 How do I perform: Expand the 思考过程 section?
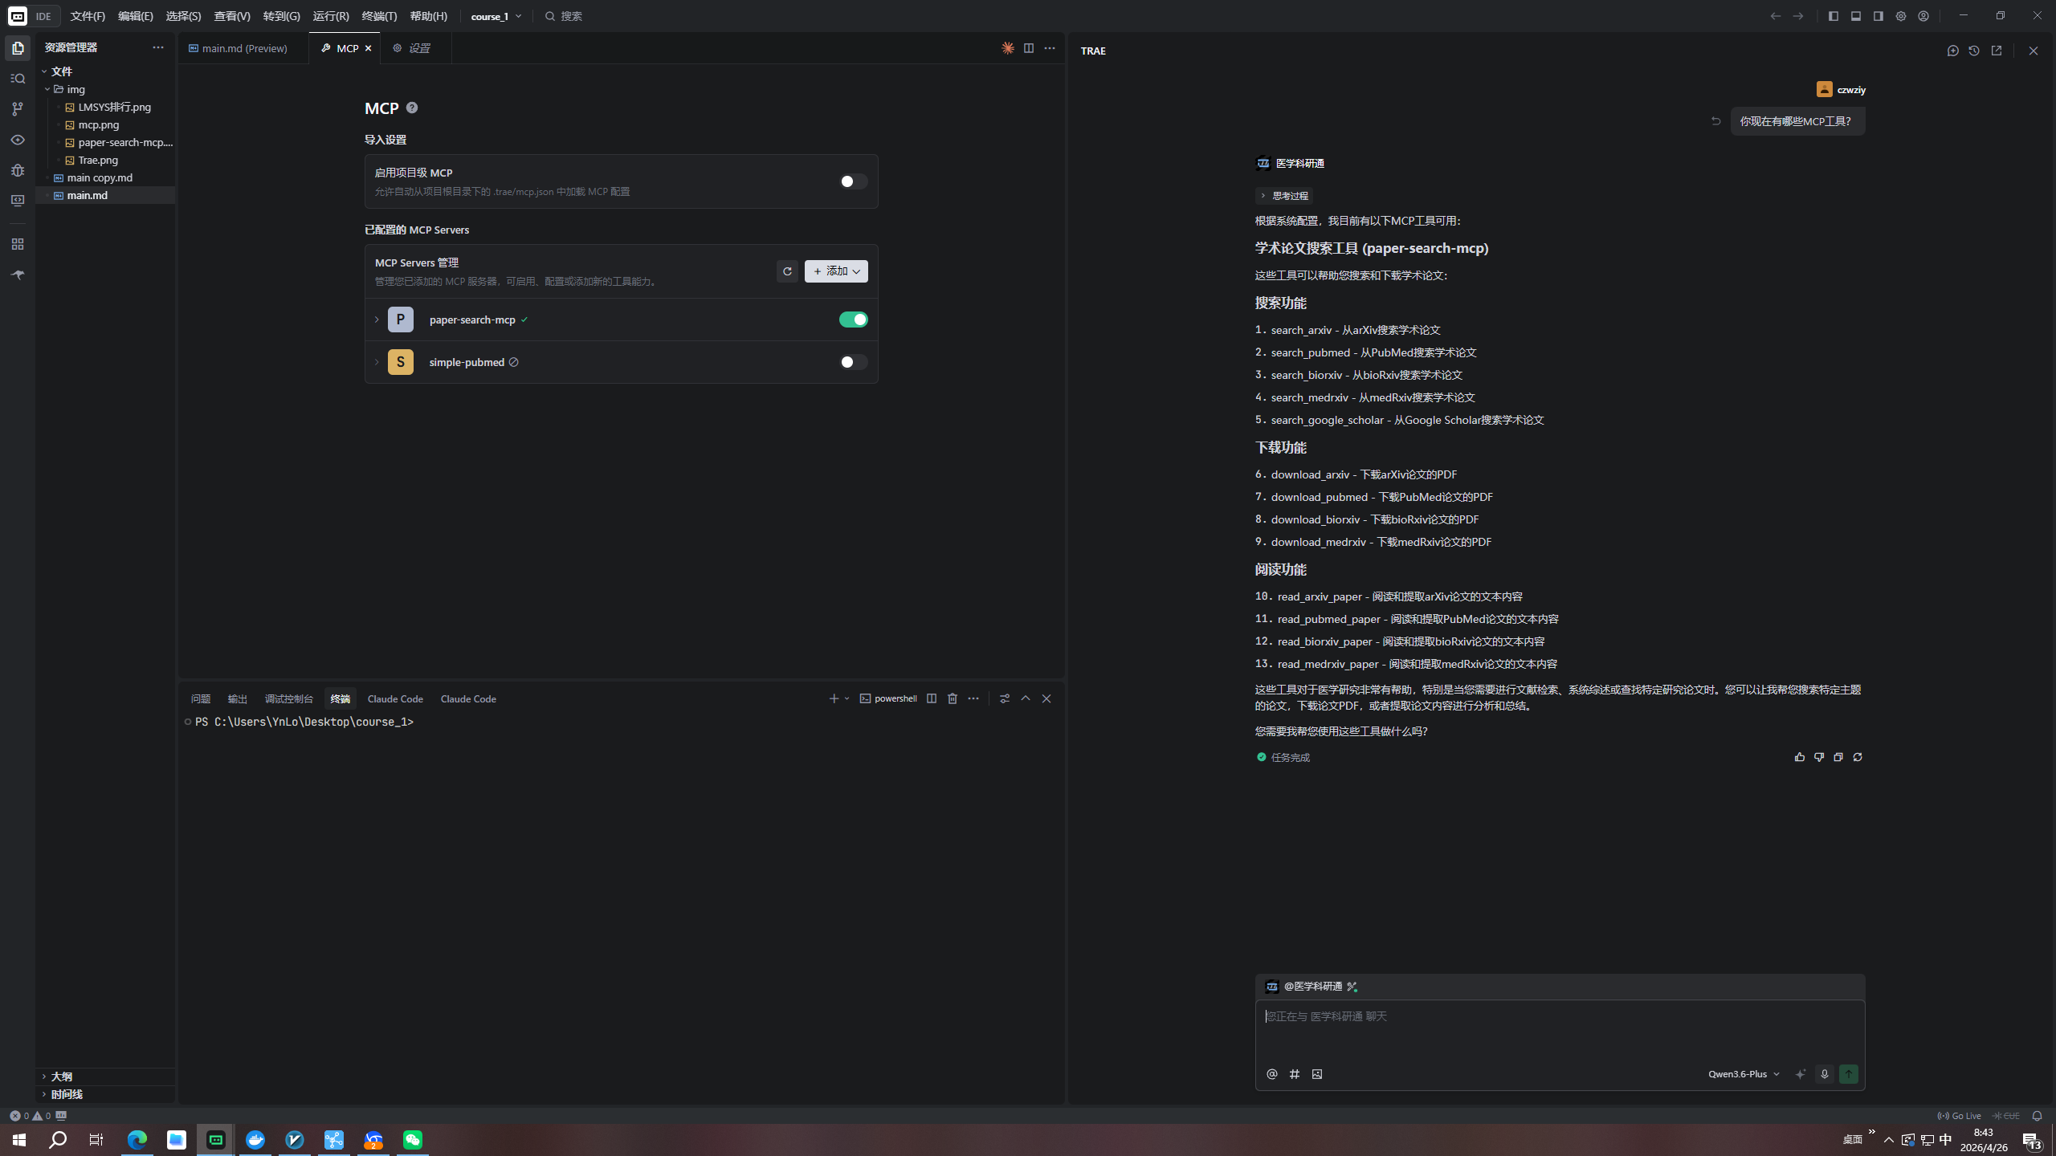click(1284, 196)
